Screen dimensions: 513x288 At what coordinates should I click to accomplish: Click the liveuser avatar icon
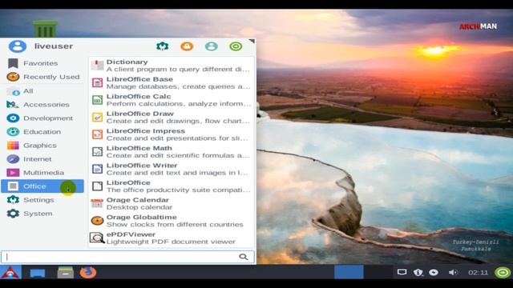click(x=18, y=46)
